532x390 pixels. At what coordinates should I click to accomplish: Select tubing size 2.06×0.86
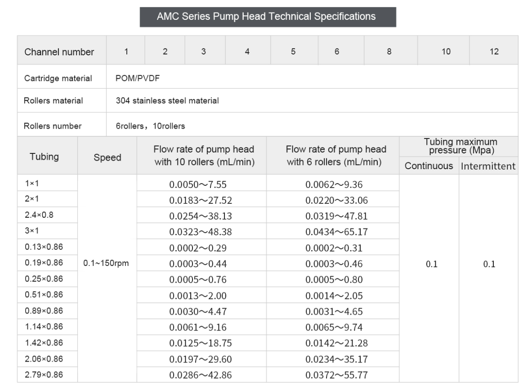44,359
